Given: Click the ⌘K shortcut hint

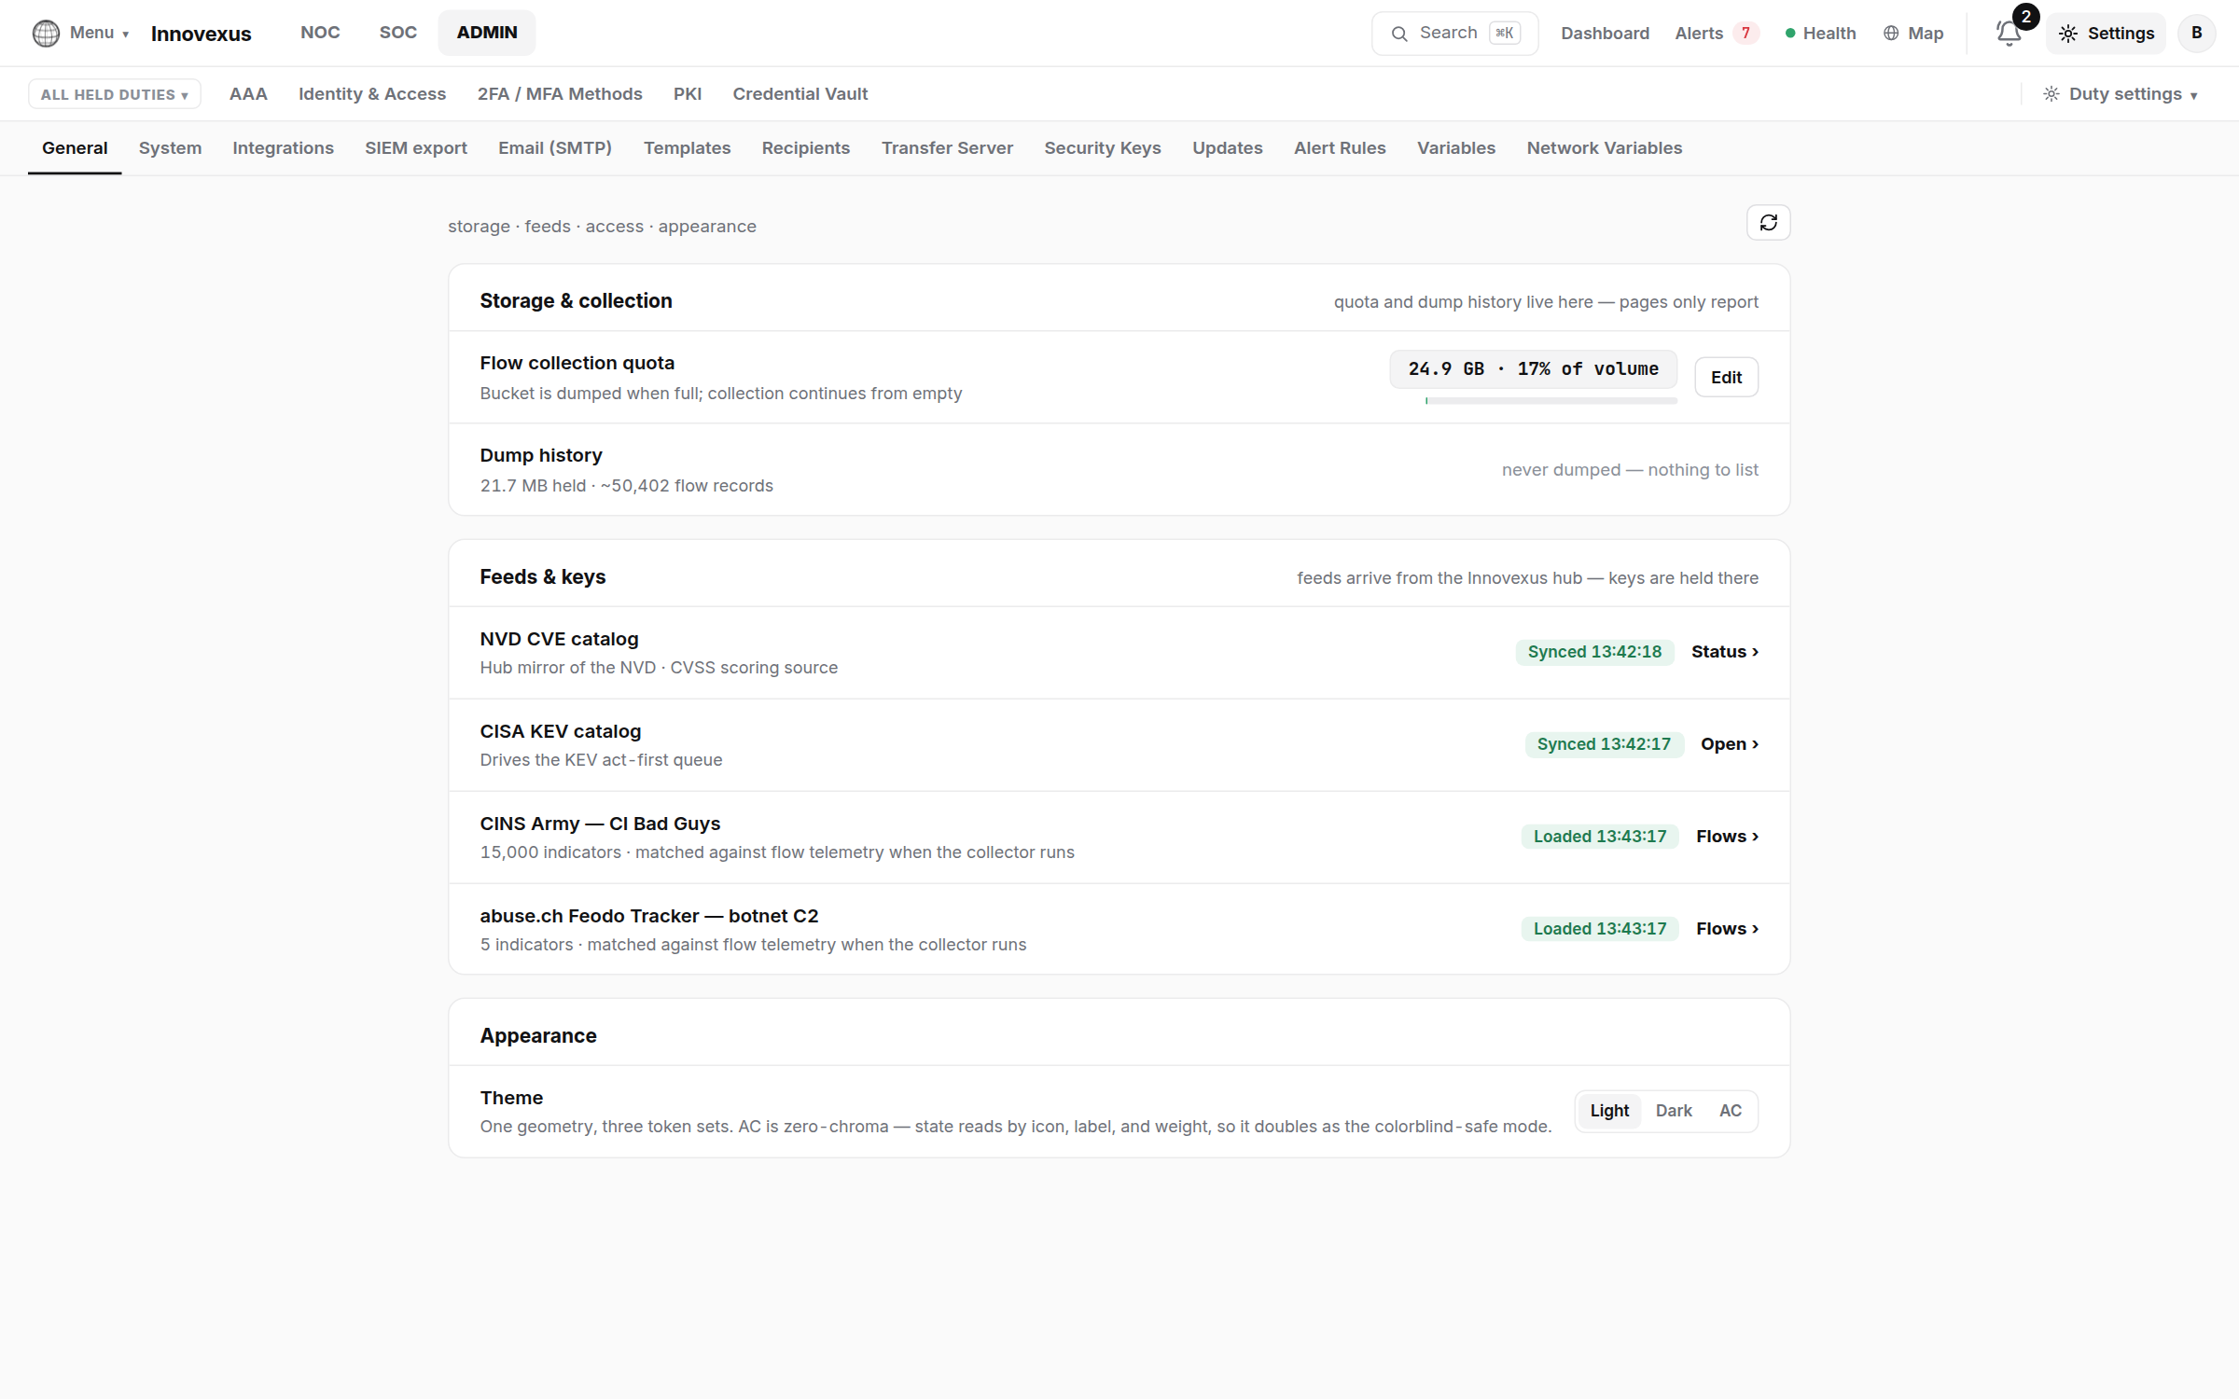Looking at the screenshot, I should [1505, 34].
